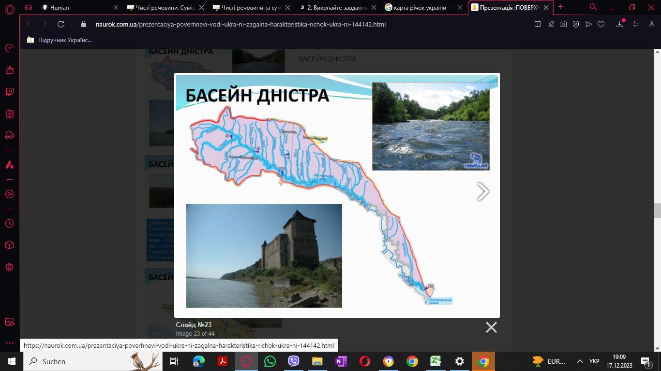
Task: Switch to first 'Чисті речовини. Суміш' tab
Action: tap(166, 8)
